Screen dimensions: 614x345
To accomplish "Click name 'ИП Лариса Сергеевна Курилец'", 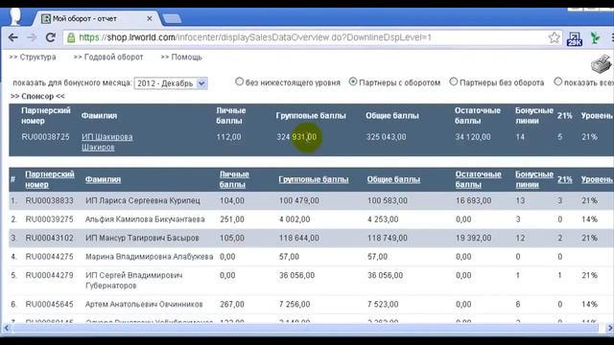I will click(143, 200).
